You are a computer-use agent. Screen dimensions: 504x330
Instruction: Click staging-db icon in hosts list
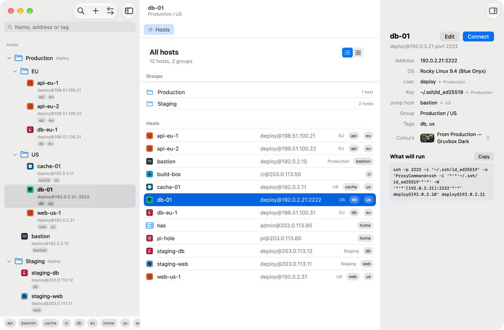150,251
